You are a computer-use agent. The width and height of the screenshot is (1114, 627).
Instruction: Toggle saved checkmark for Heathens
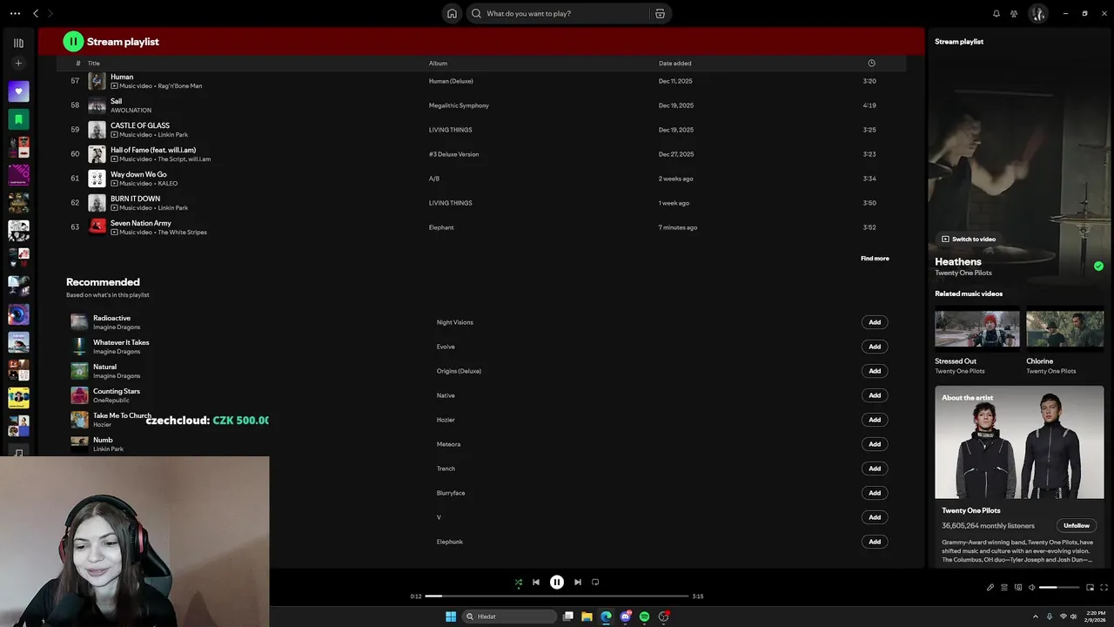click(x=1098, y=266)
